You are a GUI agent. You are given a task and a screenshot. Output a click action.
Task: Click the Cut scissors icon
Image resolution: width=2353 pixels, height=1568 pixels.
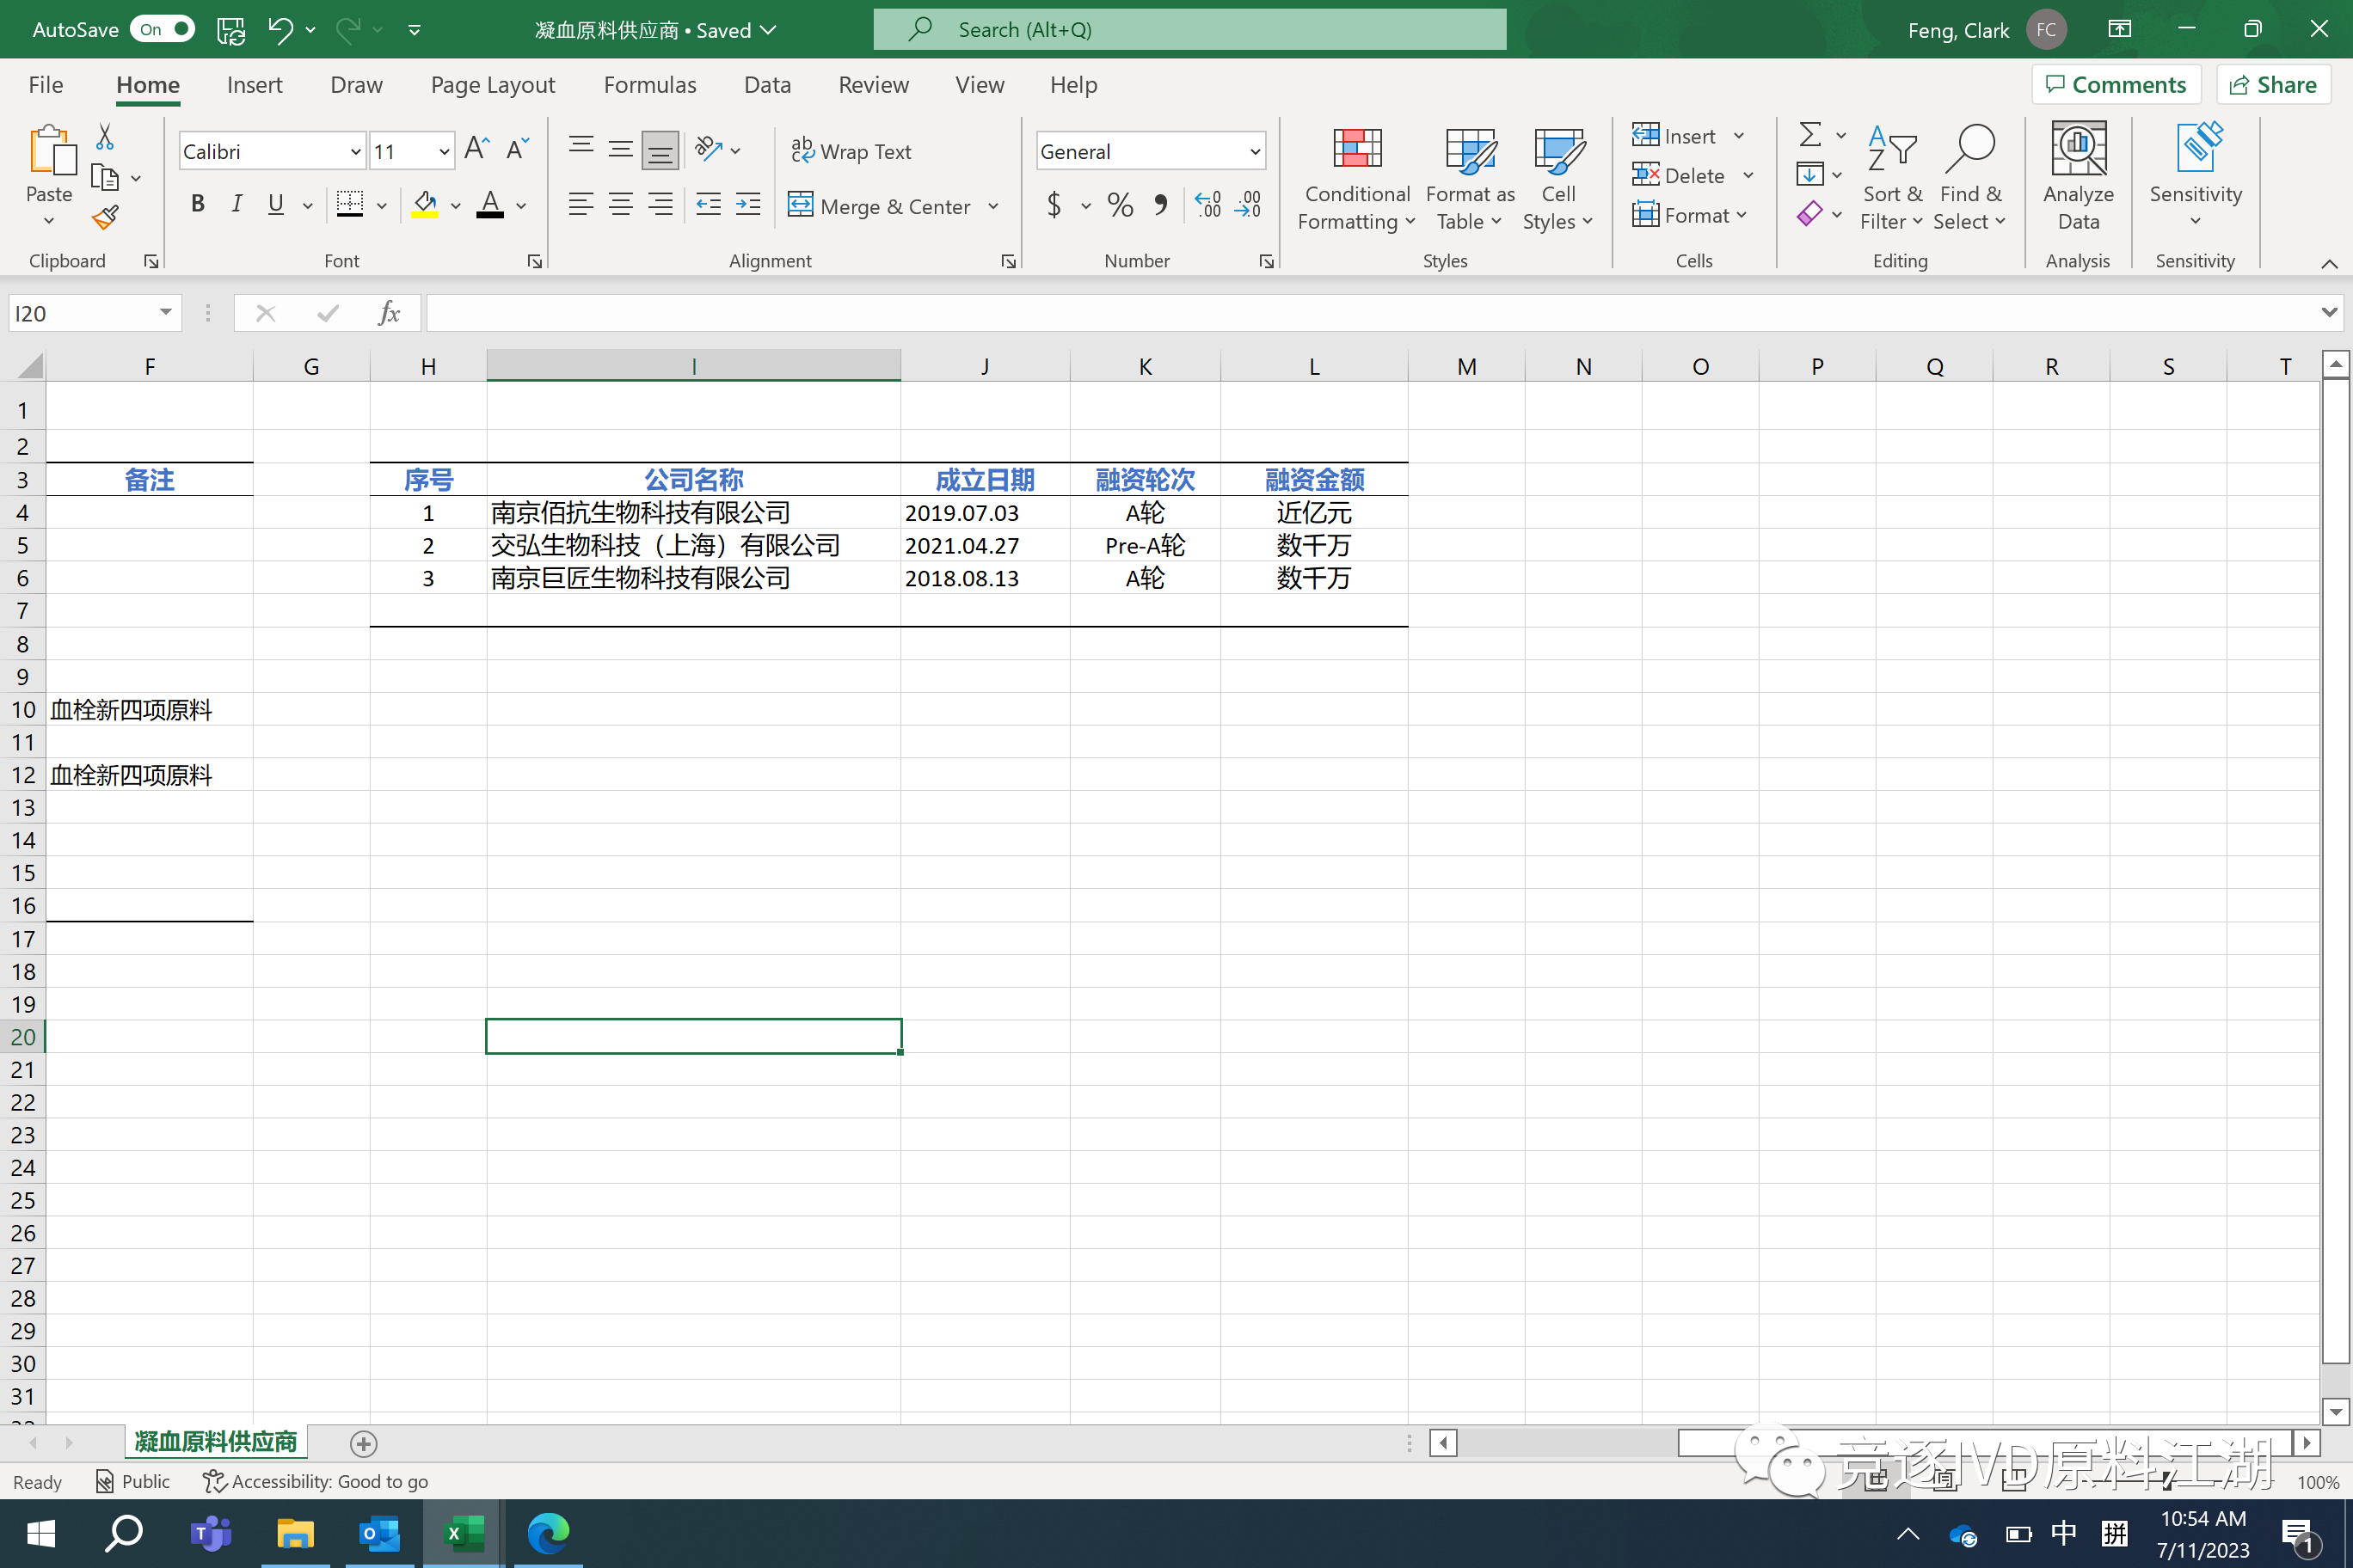click(x=104, y=136)
